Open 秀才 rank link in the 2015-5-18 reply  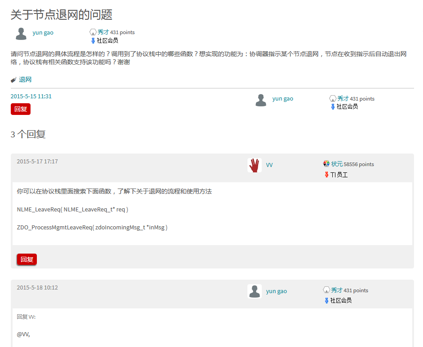pos(337,290)
